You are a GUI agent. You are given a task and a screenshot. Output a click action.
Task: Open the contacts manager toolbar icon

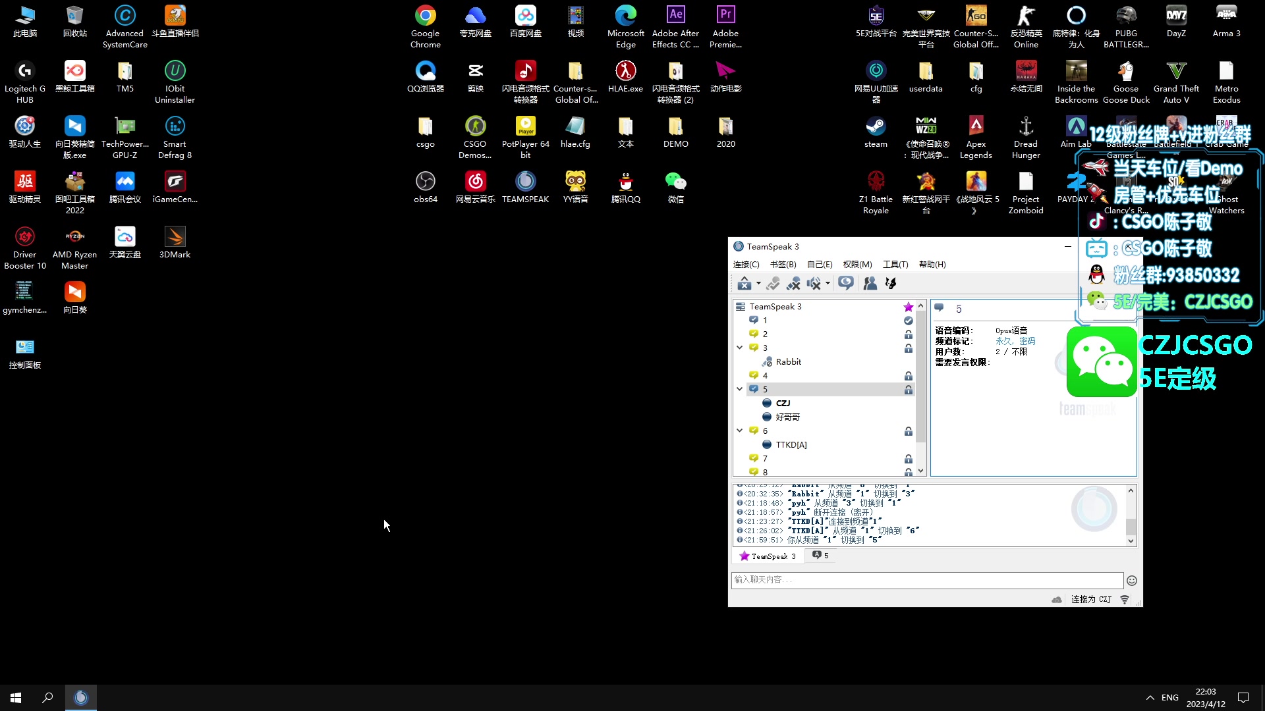(x=870, y=283)
